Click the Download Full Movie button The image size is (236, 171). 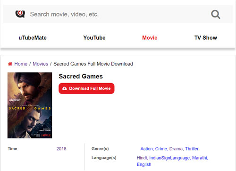86,88
